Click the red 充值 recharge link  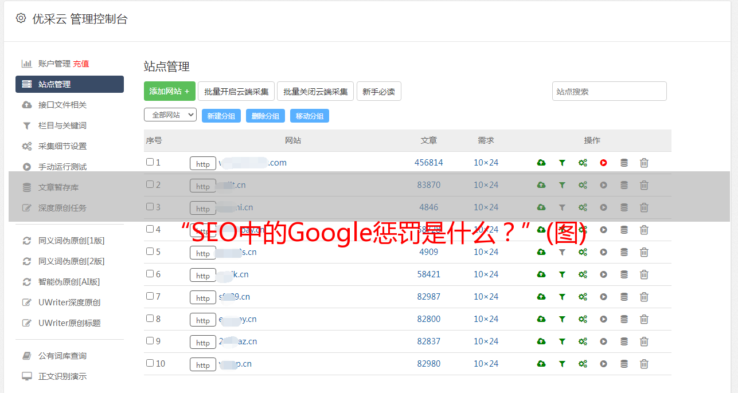pyautogui.click(x=81, y=64)
